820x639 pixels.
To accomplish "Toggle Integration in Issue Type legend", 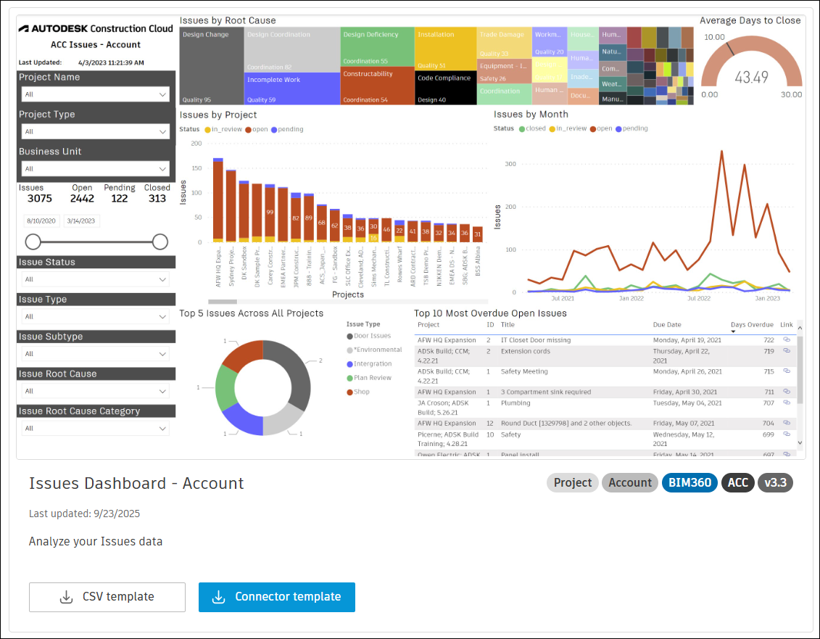I will [369, 363].
